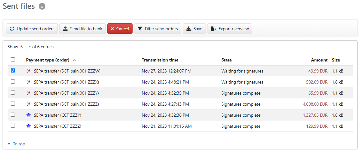Click the Save button

point(194,29)
